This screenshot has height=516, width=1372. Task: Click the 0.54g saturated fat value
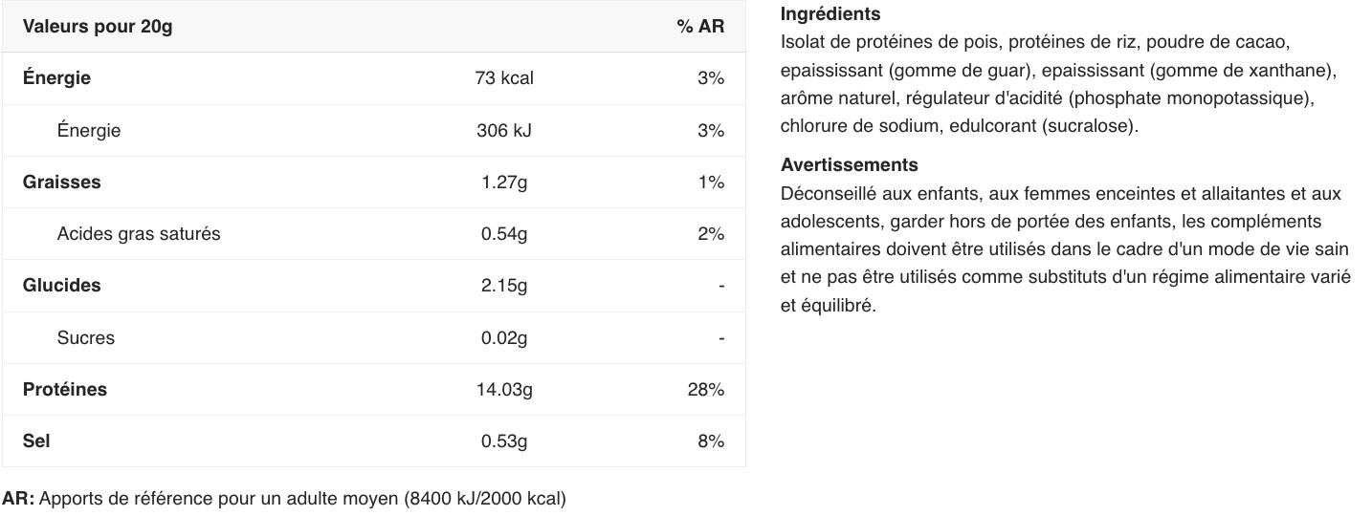(x=504, y=234)
